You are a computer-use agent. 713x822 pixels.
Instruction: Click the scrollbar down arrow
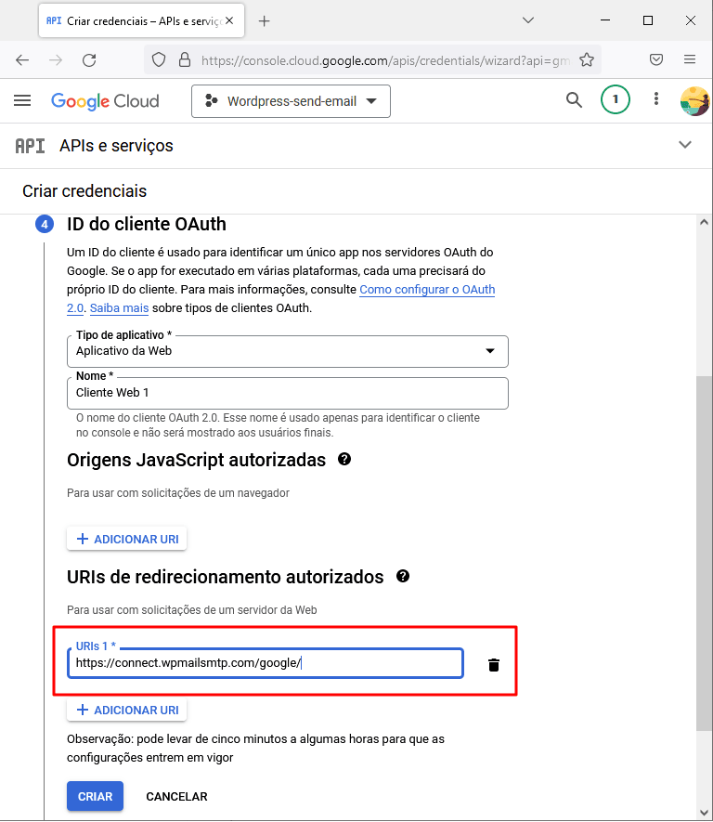(x=704, y=813)
